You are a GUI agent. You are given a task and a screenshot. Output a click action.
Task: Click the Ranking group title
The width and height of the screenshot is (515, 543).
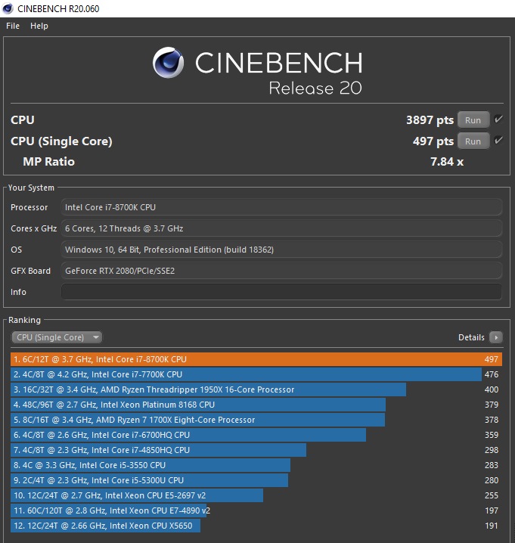point(25,320)
